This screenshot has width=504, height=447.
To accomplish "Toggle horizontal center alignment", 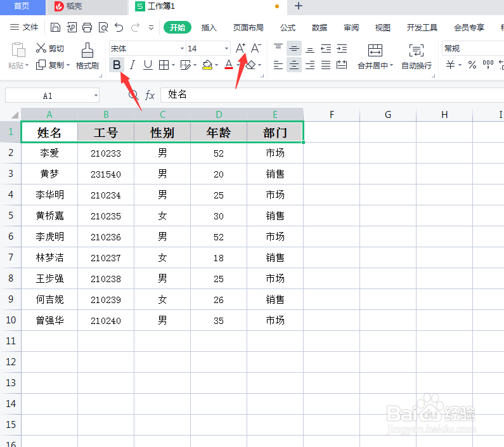I will pyautogui.click(x=294, y=65).
